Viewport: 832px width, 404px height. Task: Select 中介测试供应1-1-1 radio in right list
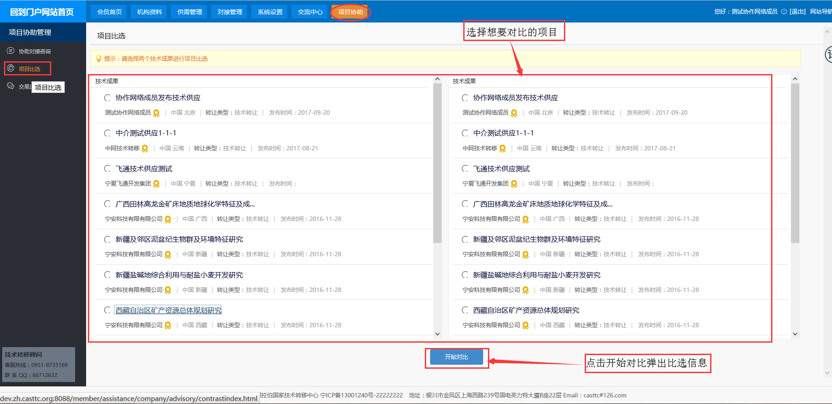[x=465, y=133]
